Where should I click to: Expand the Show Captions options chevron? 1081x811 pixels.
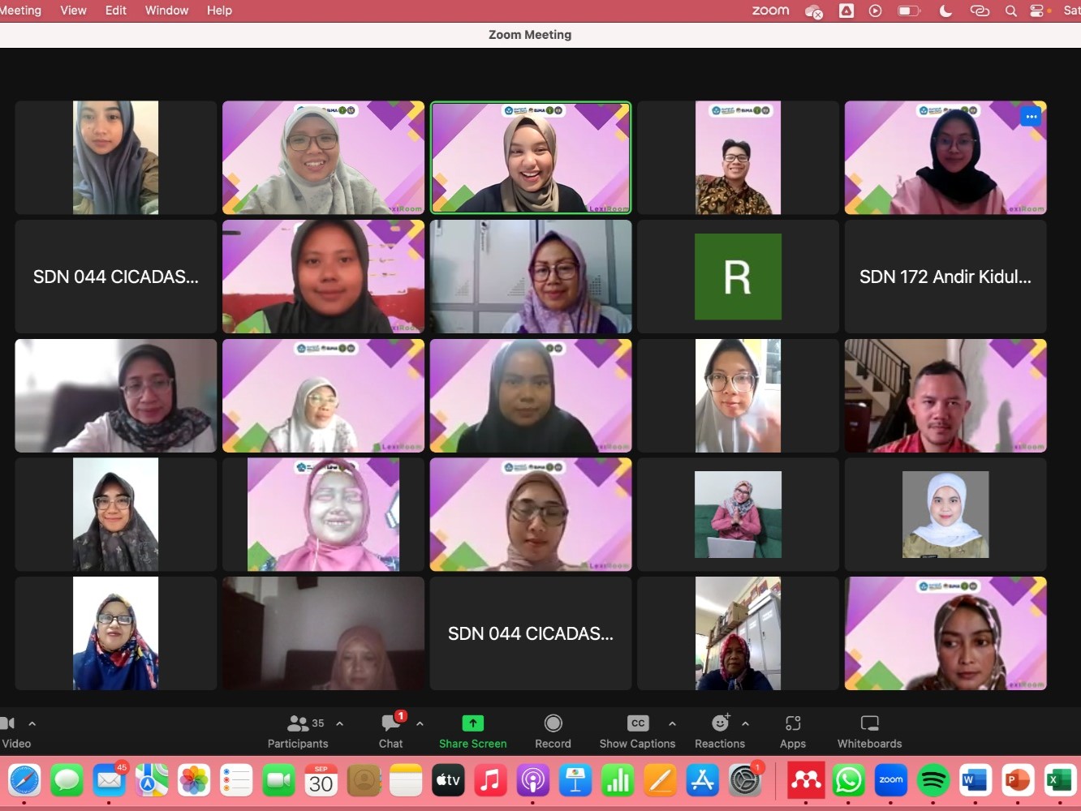(x=672, y=723)
